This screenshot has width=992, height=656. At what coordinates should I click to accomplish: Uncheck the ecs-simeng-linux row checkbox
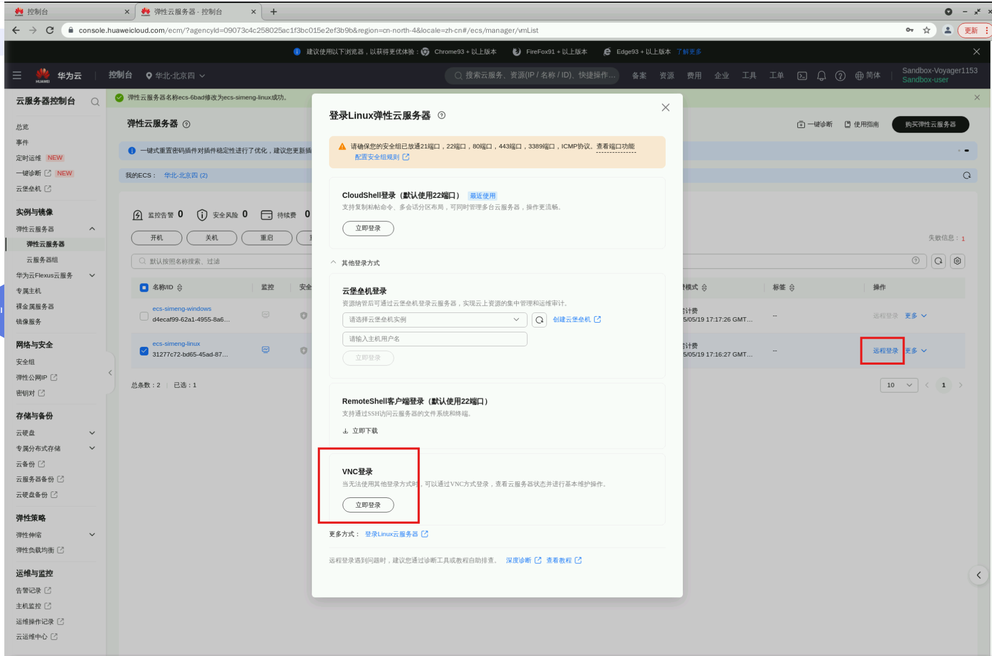[x=144, y=351]
